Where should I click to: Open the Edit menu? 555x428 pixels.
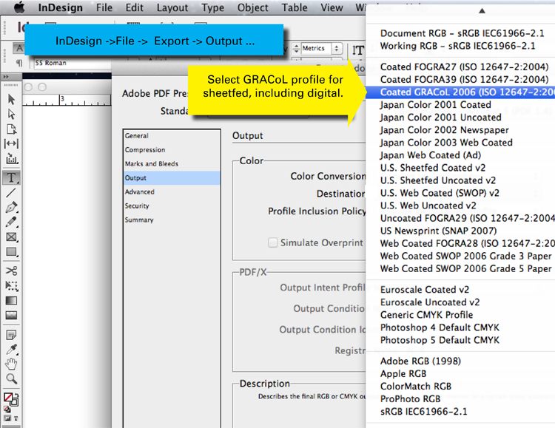click(135, 7)
